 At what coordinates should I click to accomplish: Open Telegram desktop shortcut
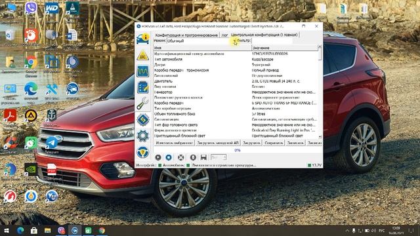click(x=52, y=144)
